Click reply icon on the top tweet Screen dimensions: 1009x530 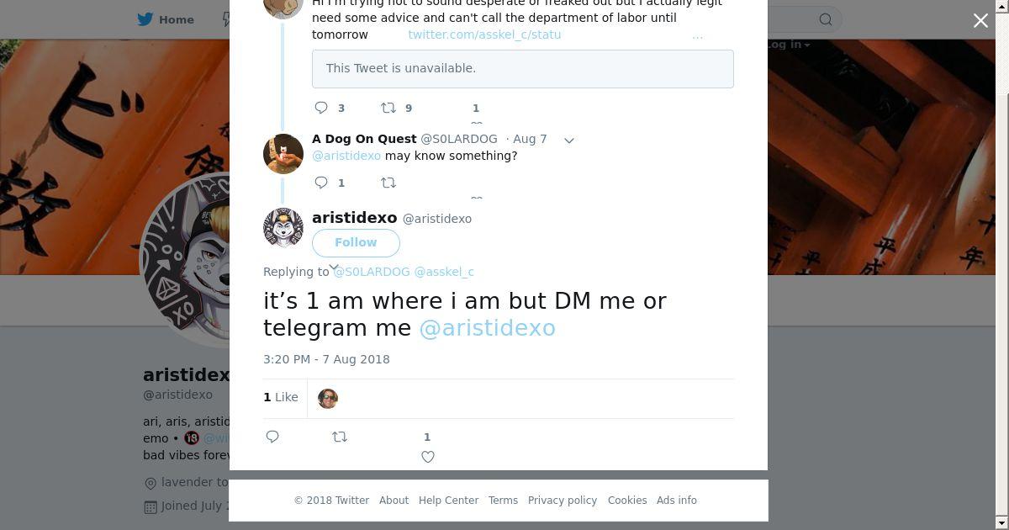tap(321, 108)
